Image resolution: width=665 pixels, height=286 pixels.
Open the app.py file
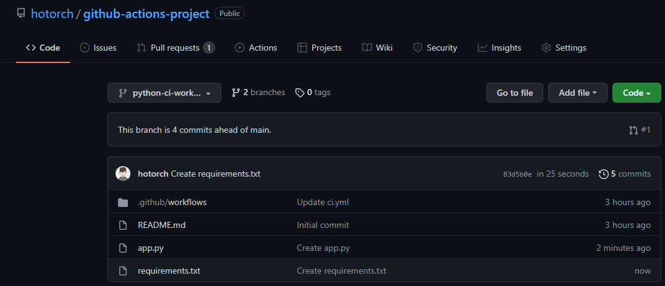[x=151, y=248]
